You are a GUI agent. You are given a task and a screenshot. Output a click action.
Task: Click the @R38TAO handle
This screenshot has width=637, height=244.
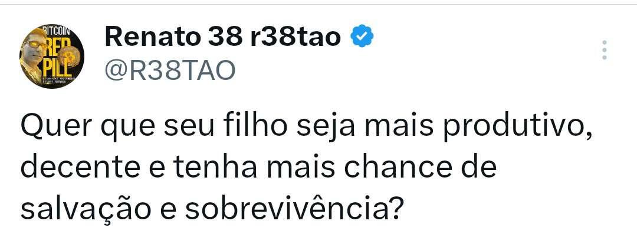170,71
